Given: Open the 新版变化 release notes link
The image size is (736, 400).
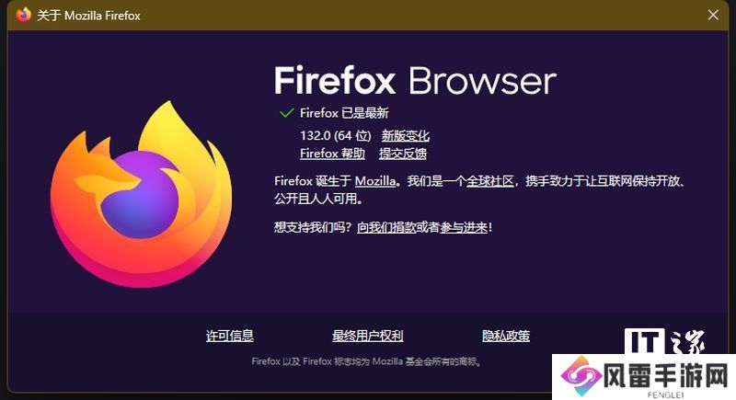Looking at the screenshot, I should point(406,136).
